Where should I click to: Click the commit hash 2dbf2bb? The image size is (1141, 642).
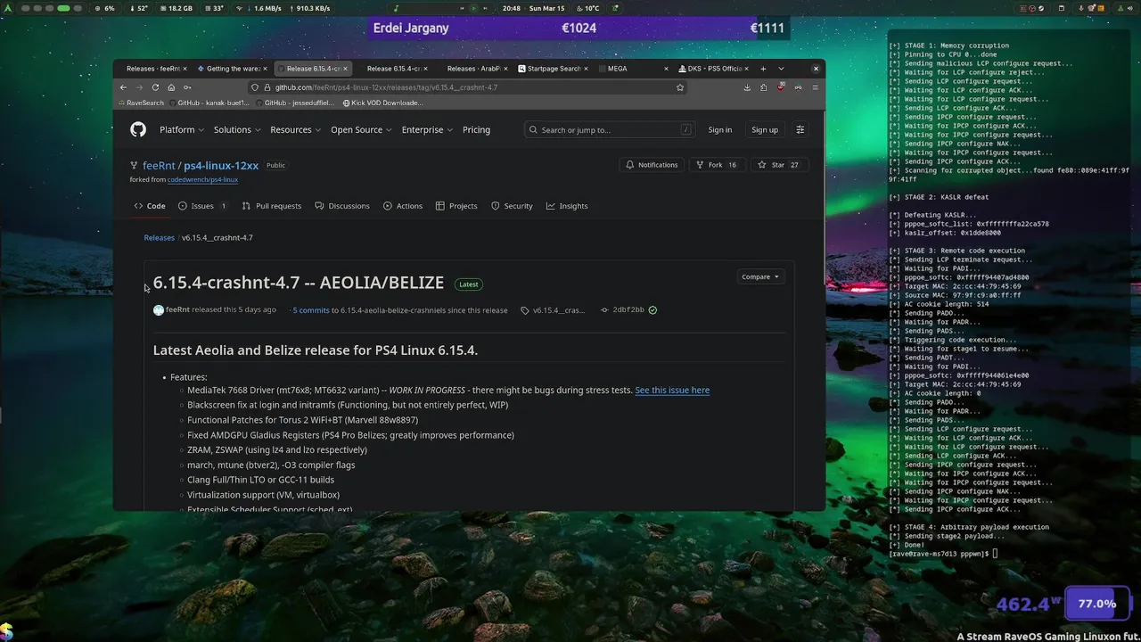pyautogui.click(x=628, y=310)
